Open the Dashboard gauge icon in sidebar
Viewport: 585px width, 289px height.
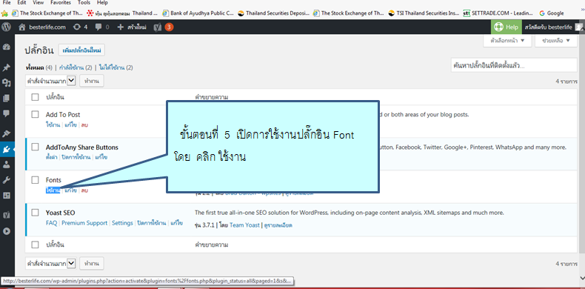click(7, 47)
